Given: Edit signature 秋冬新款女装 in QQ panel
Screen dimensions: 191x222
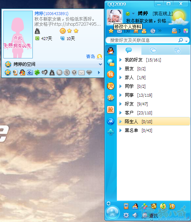Looking at the screenshot, I should pyautogui.click(x=148, y=21).
